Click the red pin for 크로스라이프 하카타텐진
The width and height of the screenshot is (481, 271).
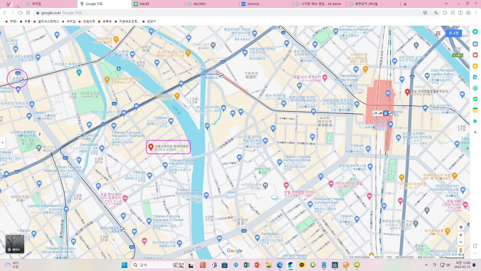[151, 147]
